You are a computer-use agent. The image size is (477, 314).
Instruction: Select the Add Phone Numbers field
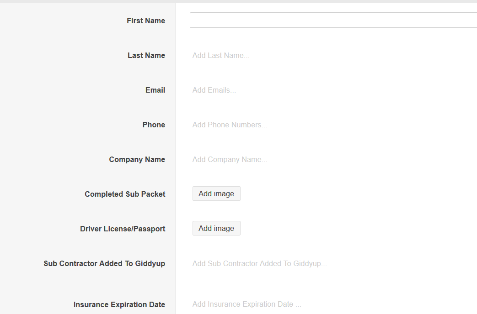(x=230, y=125)
